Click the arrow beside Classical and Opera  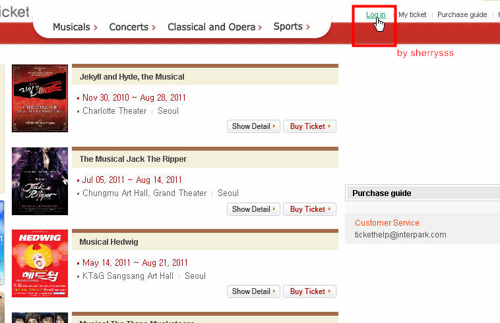pyautogui.click(x=260, y=28)
